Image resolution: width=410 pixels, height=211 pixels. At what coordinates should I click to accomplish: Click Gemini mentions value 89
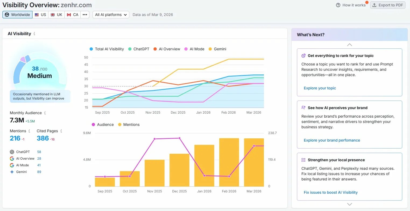click(39, 172)
